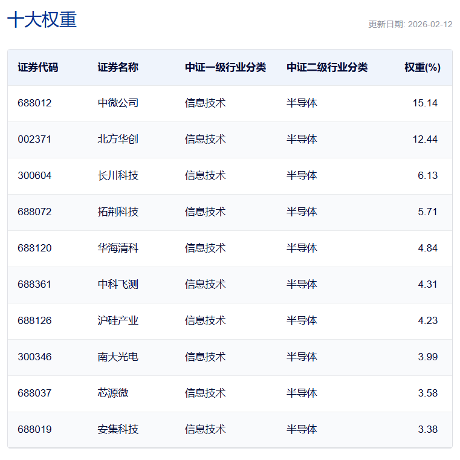Click weight value 6.13
Viewport: 460px width, 460px height.
[427, 175]
